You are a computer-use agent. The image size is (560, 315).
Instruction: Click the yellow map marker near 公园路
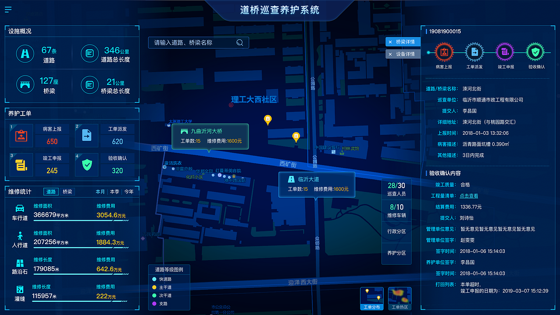268,120
